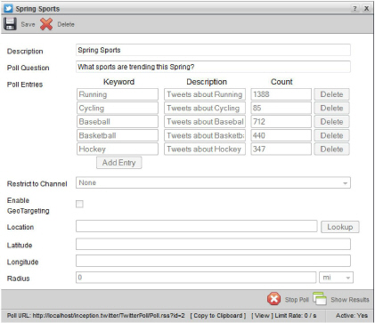Viewport: 375px width, 323px height.
Task: Open help with the question mark button
Action: (x=355, y=8)
